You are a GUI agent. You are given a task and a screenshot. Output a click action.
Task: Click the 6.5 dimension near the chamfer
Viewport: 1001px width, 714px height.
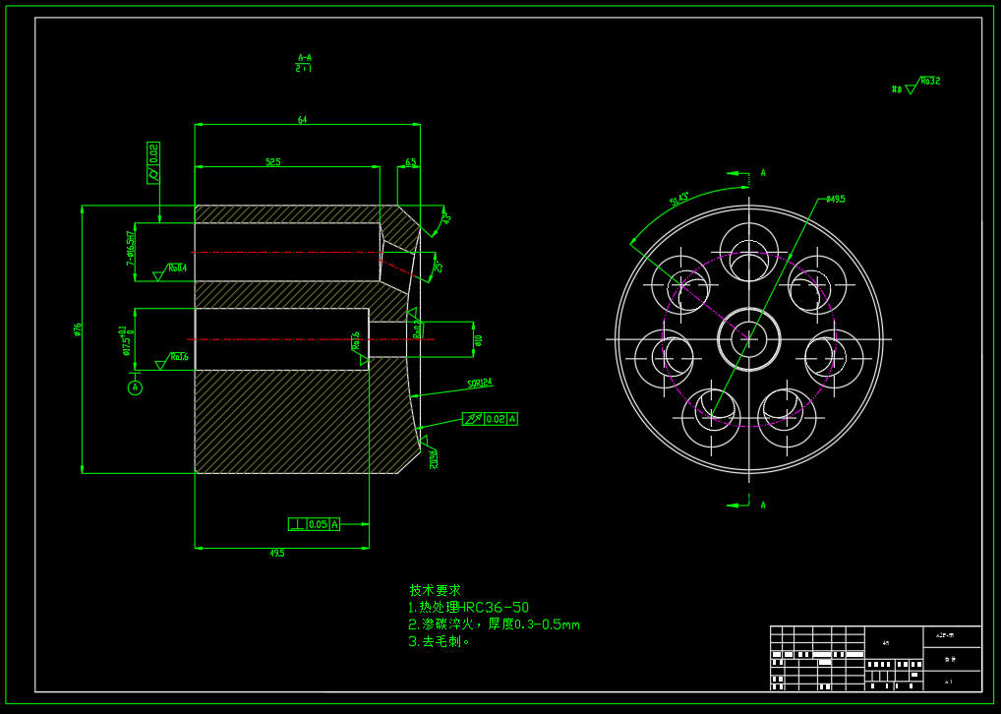click(411, 162)
